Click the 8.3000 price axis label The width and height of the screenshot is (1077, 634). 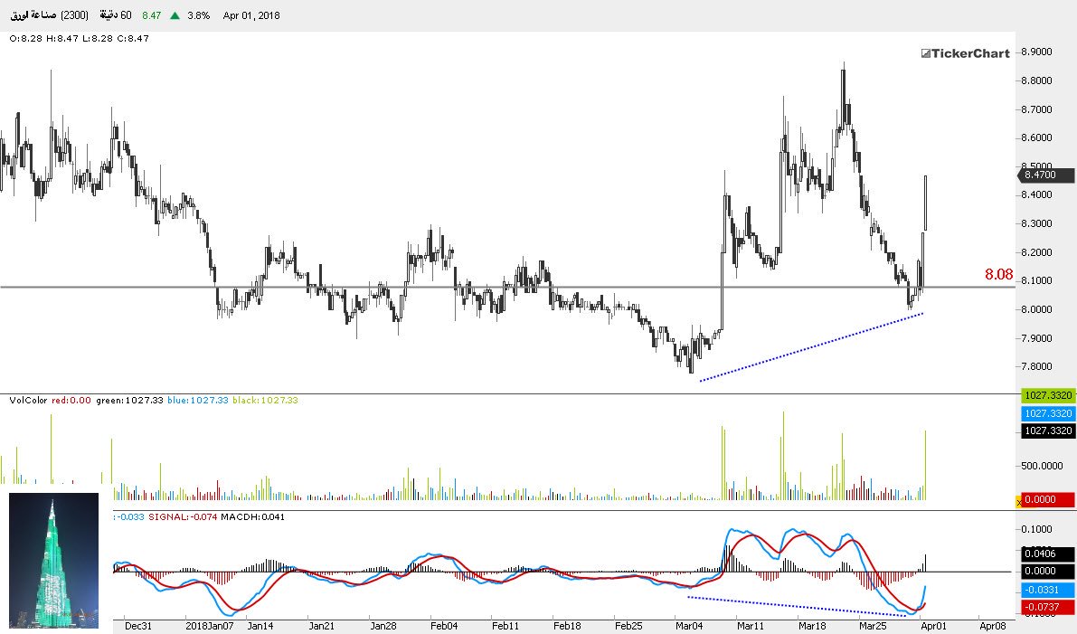(1036, 223)
